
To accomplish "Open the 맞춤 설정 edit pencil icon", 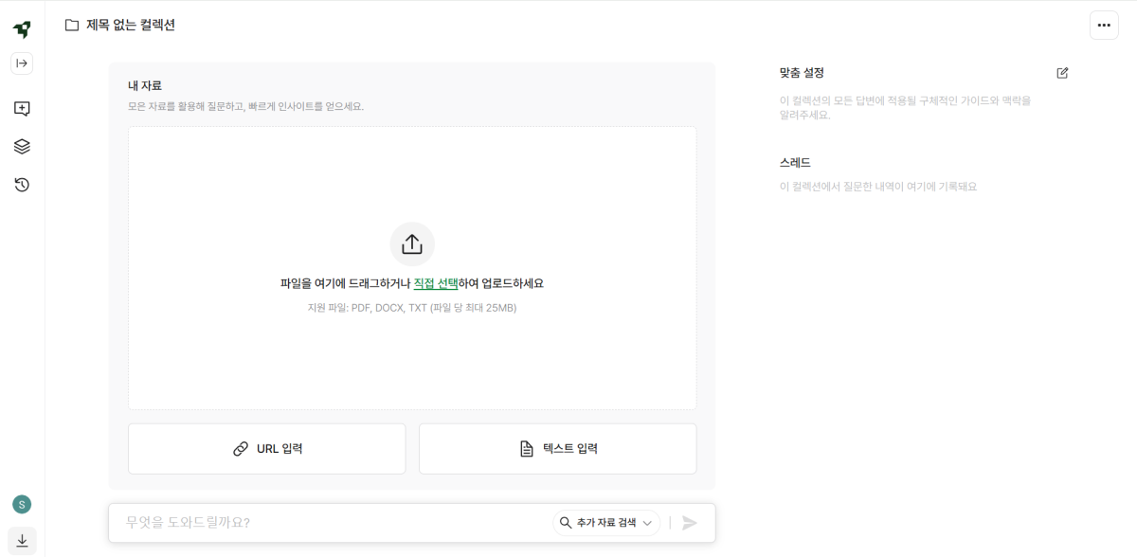I will pos(1063,72).
